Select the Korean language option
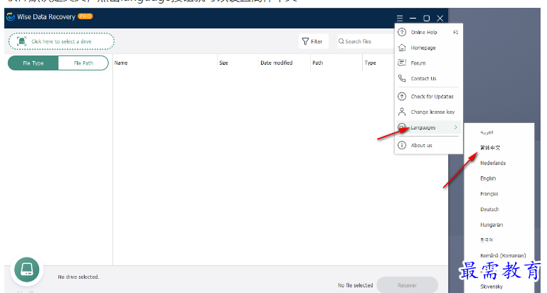 [487, 240]
